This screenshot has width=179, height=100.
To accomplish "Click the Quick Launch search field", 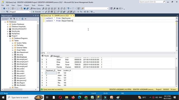I will (151, 2).
